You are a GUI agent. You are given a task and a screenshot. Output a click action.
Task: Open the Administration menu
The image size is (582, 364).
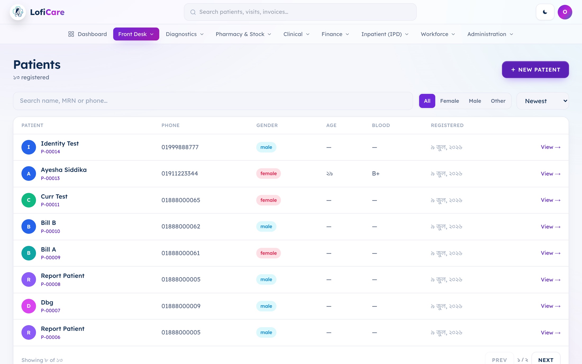(490, 34)
